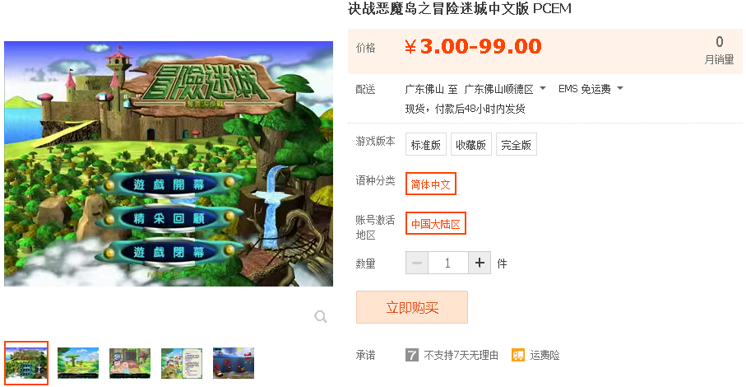Click the 7-day no-return policy icon
This screenshot has height=387, width=746.
(412, 355)
